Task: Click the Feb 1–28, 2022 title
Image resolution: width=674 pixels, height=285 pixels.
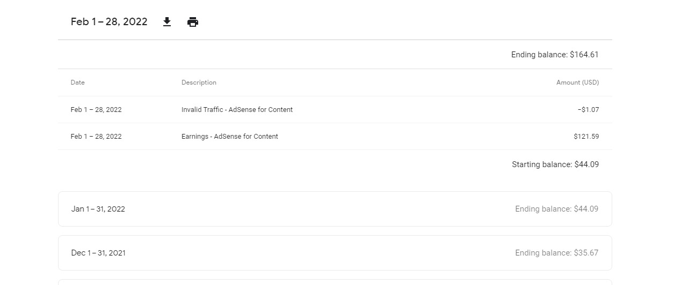Action: [x=109, y=22]
